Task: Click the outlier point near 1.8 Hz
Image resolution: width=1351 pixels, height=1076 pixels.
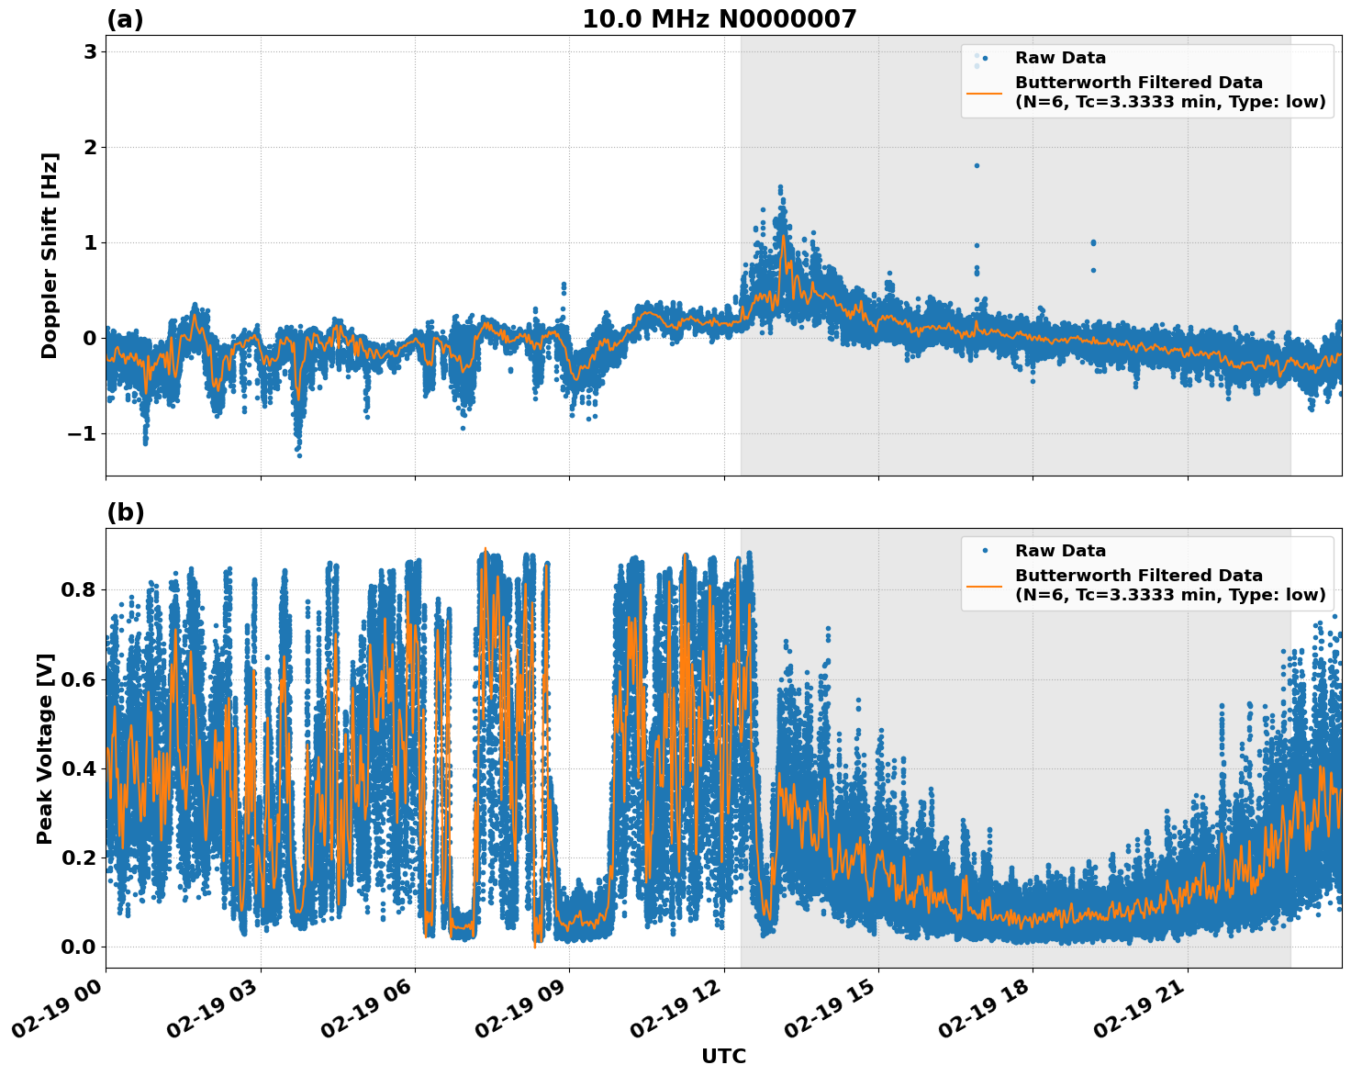Action: 976,165
